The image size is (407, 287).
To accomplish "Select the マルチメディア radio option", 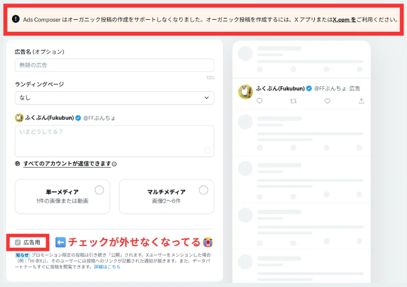I will (203, 190).
